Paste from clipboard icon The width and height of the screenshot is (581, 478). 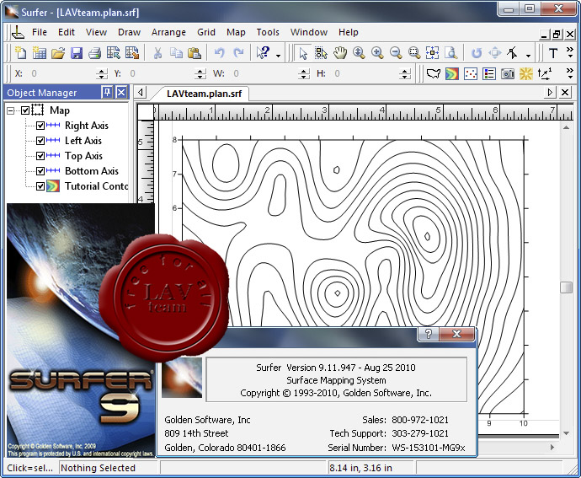tap(195, 53)
